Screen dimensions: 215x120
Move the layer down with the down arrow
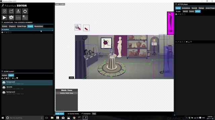[x=17, y=78]
